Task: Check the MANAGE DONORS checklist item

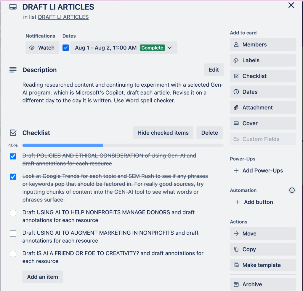Action: coord(13,213)
